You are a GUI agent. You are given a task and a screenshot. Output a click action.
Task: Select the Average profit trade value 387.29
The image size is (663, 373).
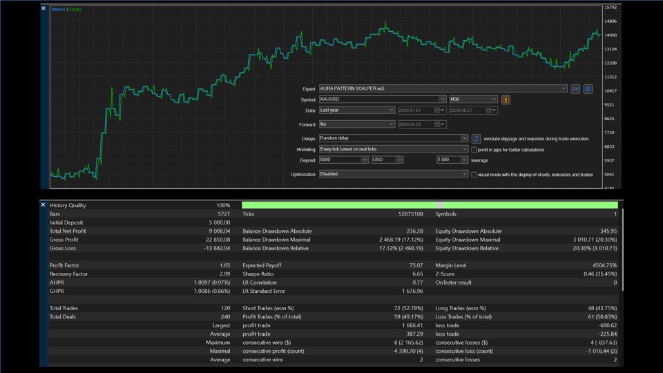[x=415, y=334]
